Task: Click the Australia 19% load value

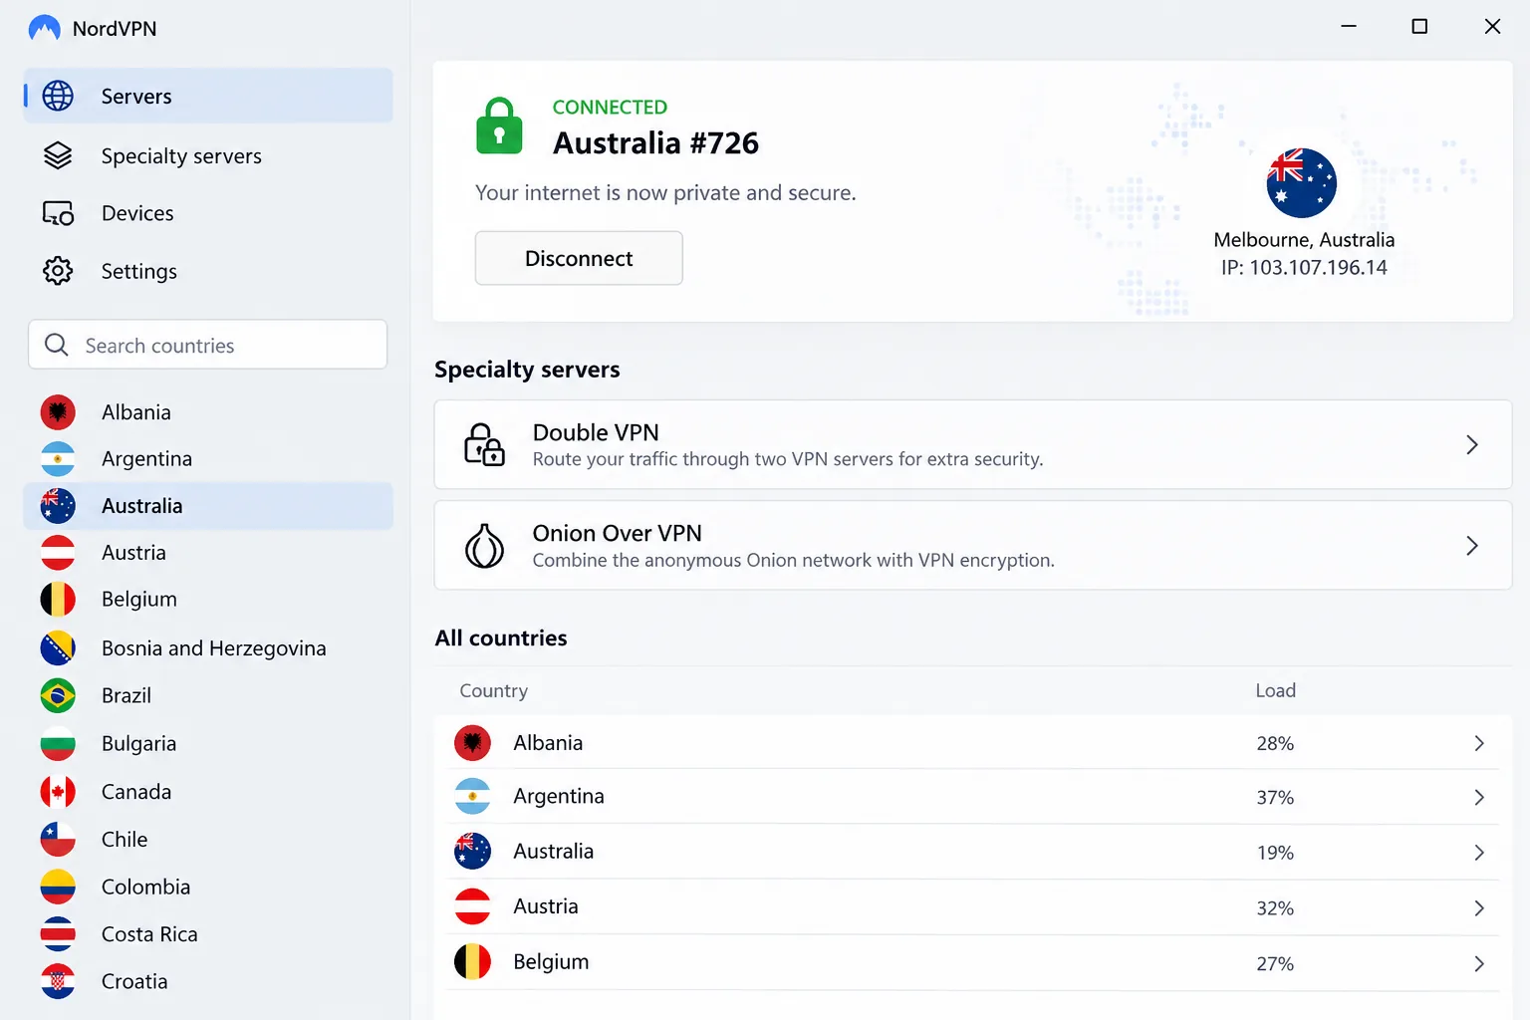Action: 1275,853
